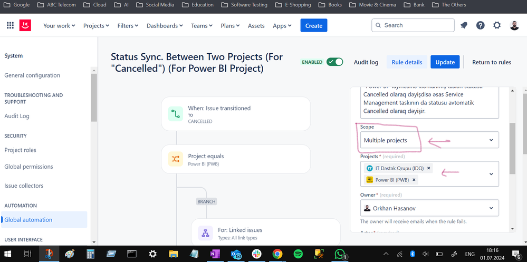Remove IT Dəstək Qrupu (IDQ) project tag
Image resolution: width=527 pixels, height=262 pixels.
[x=428, y=168]
